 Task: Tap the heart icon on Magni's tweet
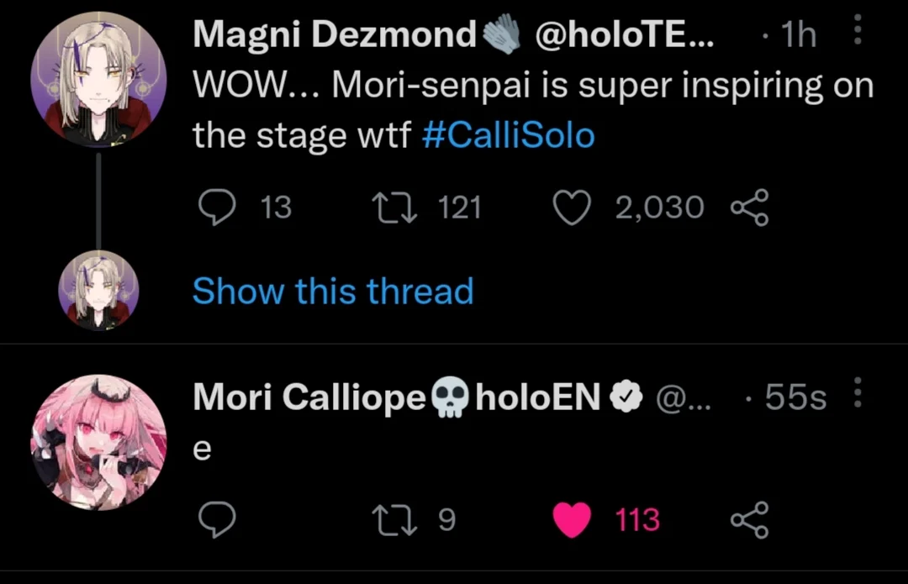coord(572,207)
